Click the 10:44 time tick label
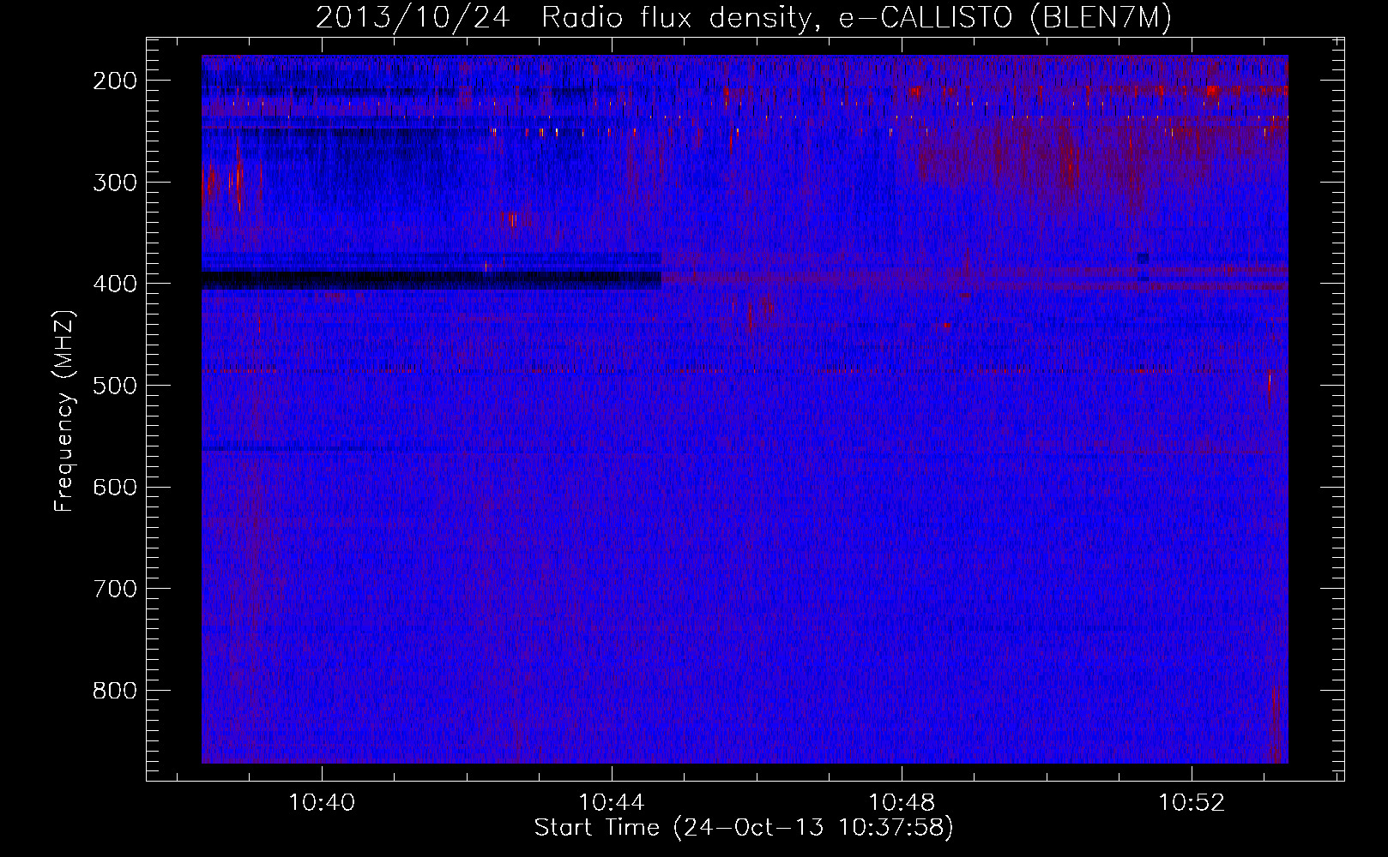This screenshot has width=1388, height=857. tap(612, 802)
